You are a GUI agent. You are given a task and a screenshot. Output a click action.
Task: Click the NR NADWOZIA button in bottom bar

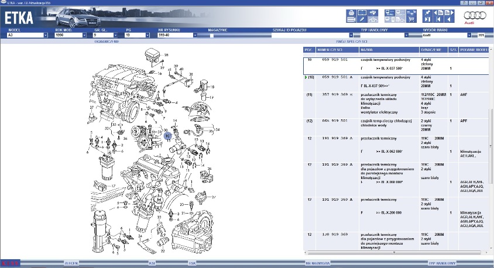point(318,263)
